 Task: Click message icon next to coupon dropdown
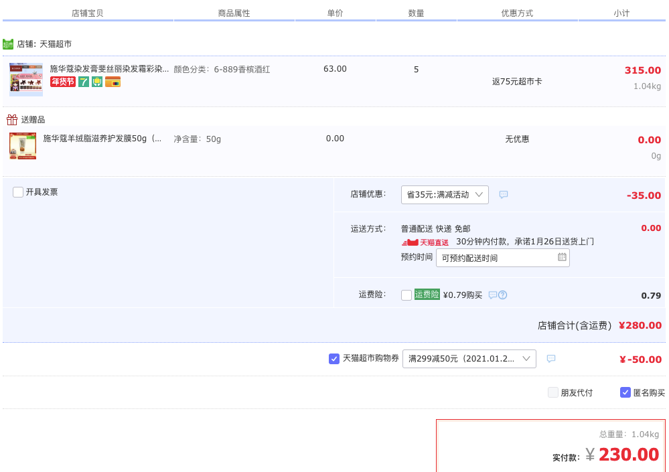[x=551, y=359]
